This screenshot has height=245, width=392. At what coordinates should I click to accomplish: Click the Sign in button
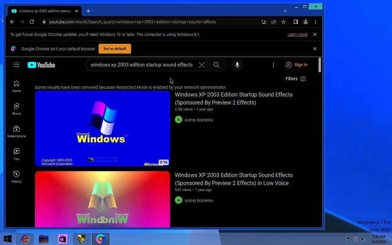tap(297, 65)
